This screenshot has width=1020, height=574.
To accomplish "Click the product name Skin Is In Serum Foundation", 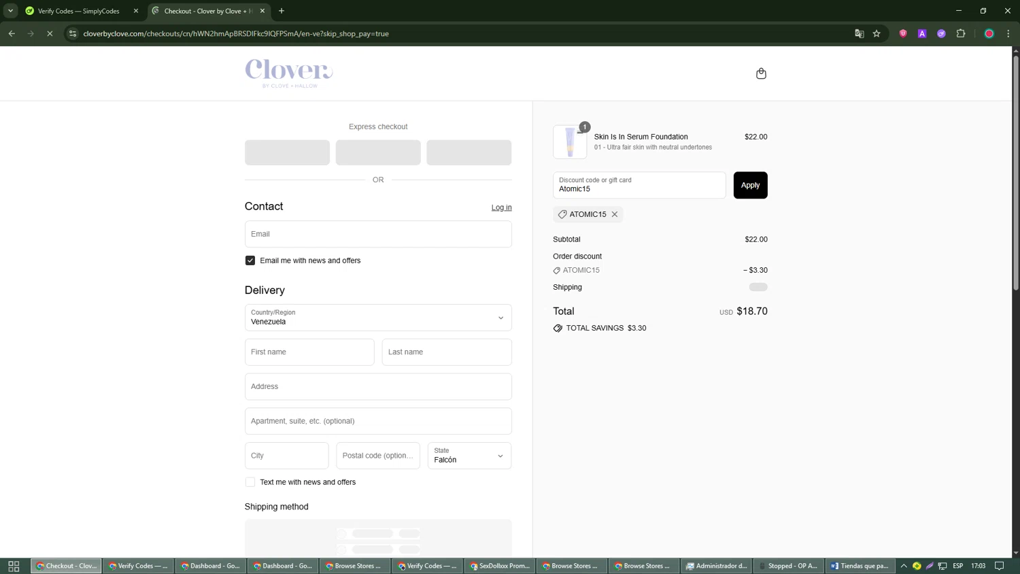I will click(641, 137).
